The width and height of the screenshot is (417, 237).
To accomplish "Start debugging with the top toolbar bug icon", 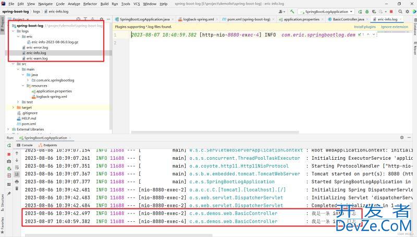I will [367, 11].
